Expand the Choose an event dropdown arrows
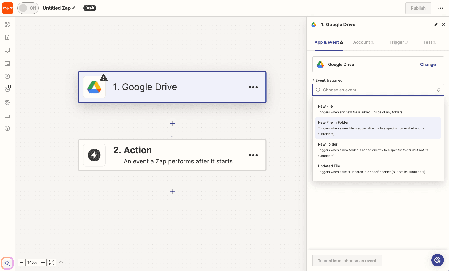This screenshot has width=449, height=271. coord(438,90)
